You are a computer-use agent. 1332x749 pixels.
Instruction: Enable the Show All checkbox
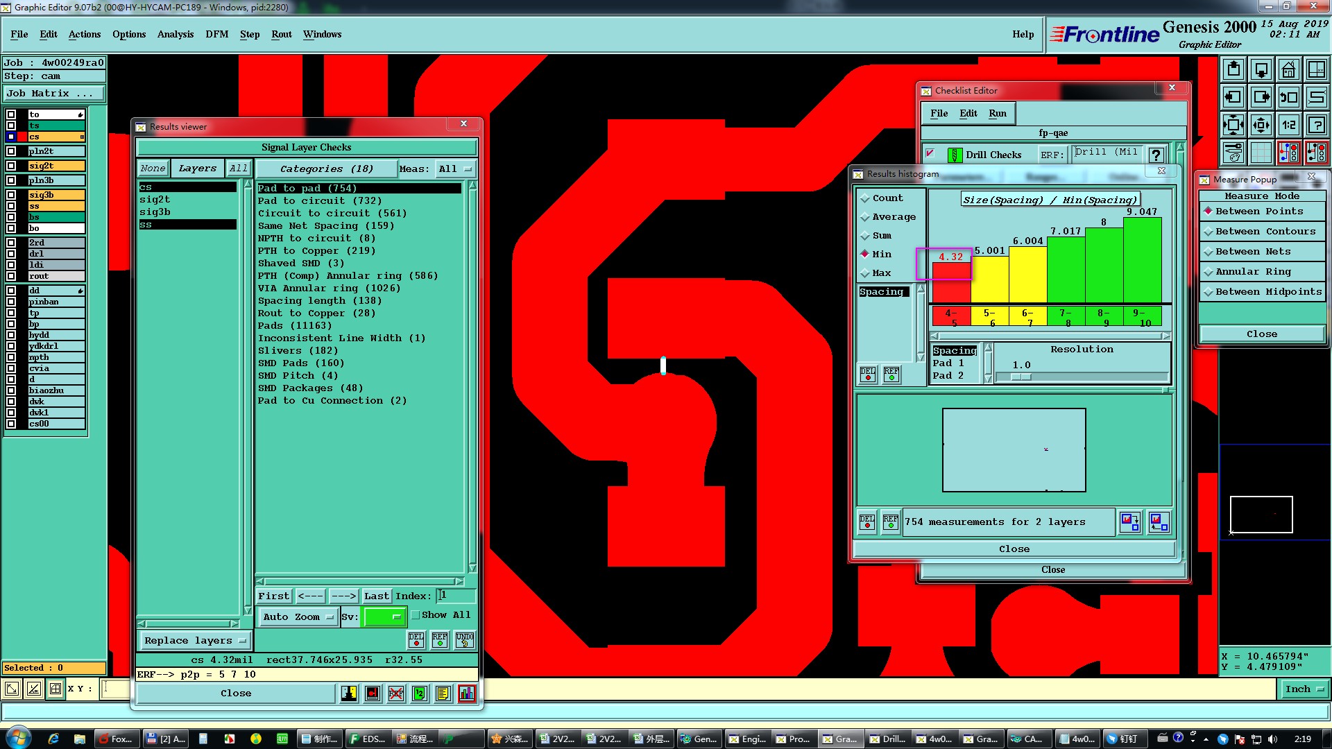pyautogui.click(x=416, y=615)
